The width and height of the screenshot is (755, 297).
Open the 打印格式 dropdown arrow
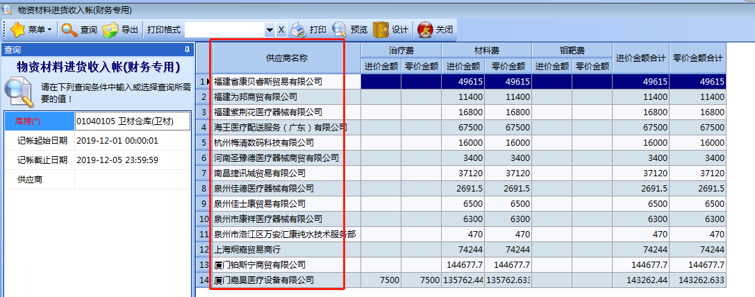click(269, 30)
